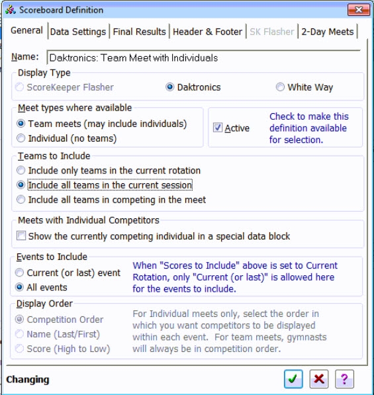Select Current (or last) event option
Screen dimensions: 374x395
(68, 273)
